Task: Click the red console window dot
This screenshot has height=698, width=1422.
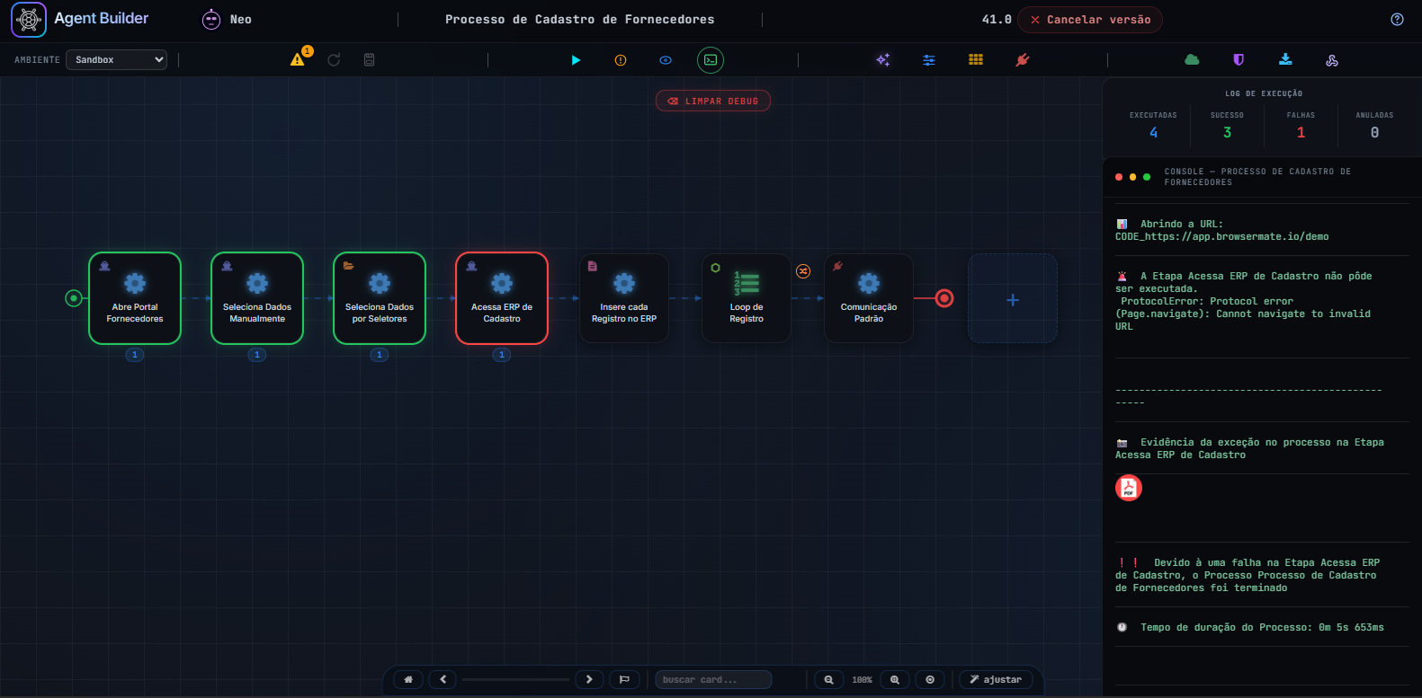Action: tap(1119, 177)
